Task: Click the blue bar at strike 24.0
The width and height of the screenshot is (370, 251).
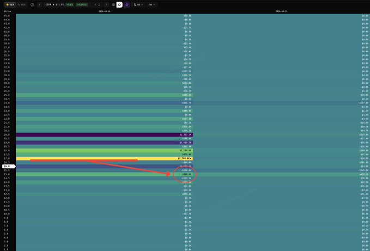Action: (x=104, y=103)
